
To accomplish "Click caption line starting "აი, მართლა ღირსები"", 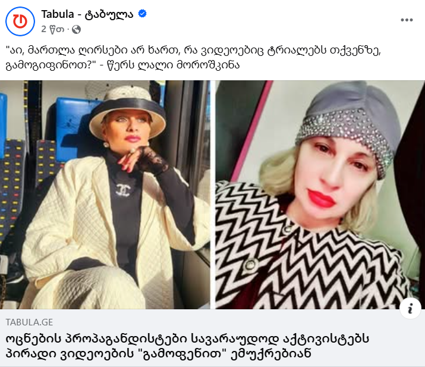I will coord(193,51).
